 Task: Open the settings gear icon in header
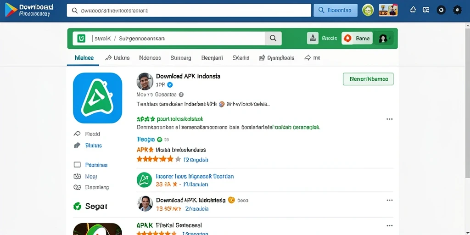(457, 10)
